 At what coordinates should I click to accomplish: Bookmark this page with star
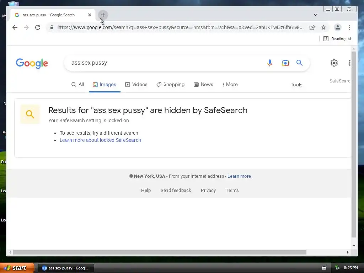323,27
